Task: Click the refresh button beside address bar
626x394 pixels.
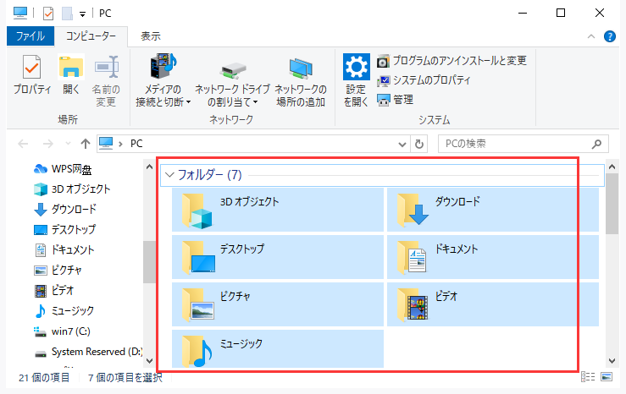Action: (421, 144)
